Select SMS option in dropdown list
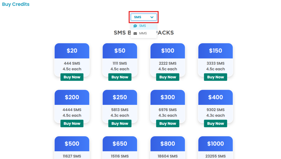The image size is (281, 159). (x=142, y=26)
